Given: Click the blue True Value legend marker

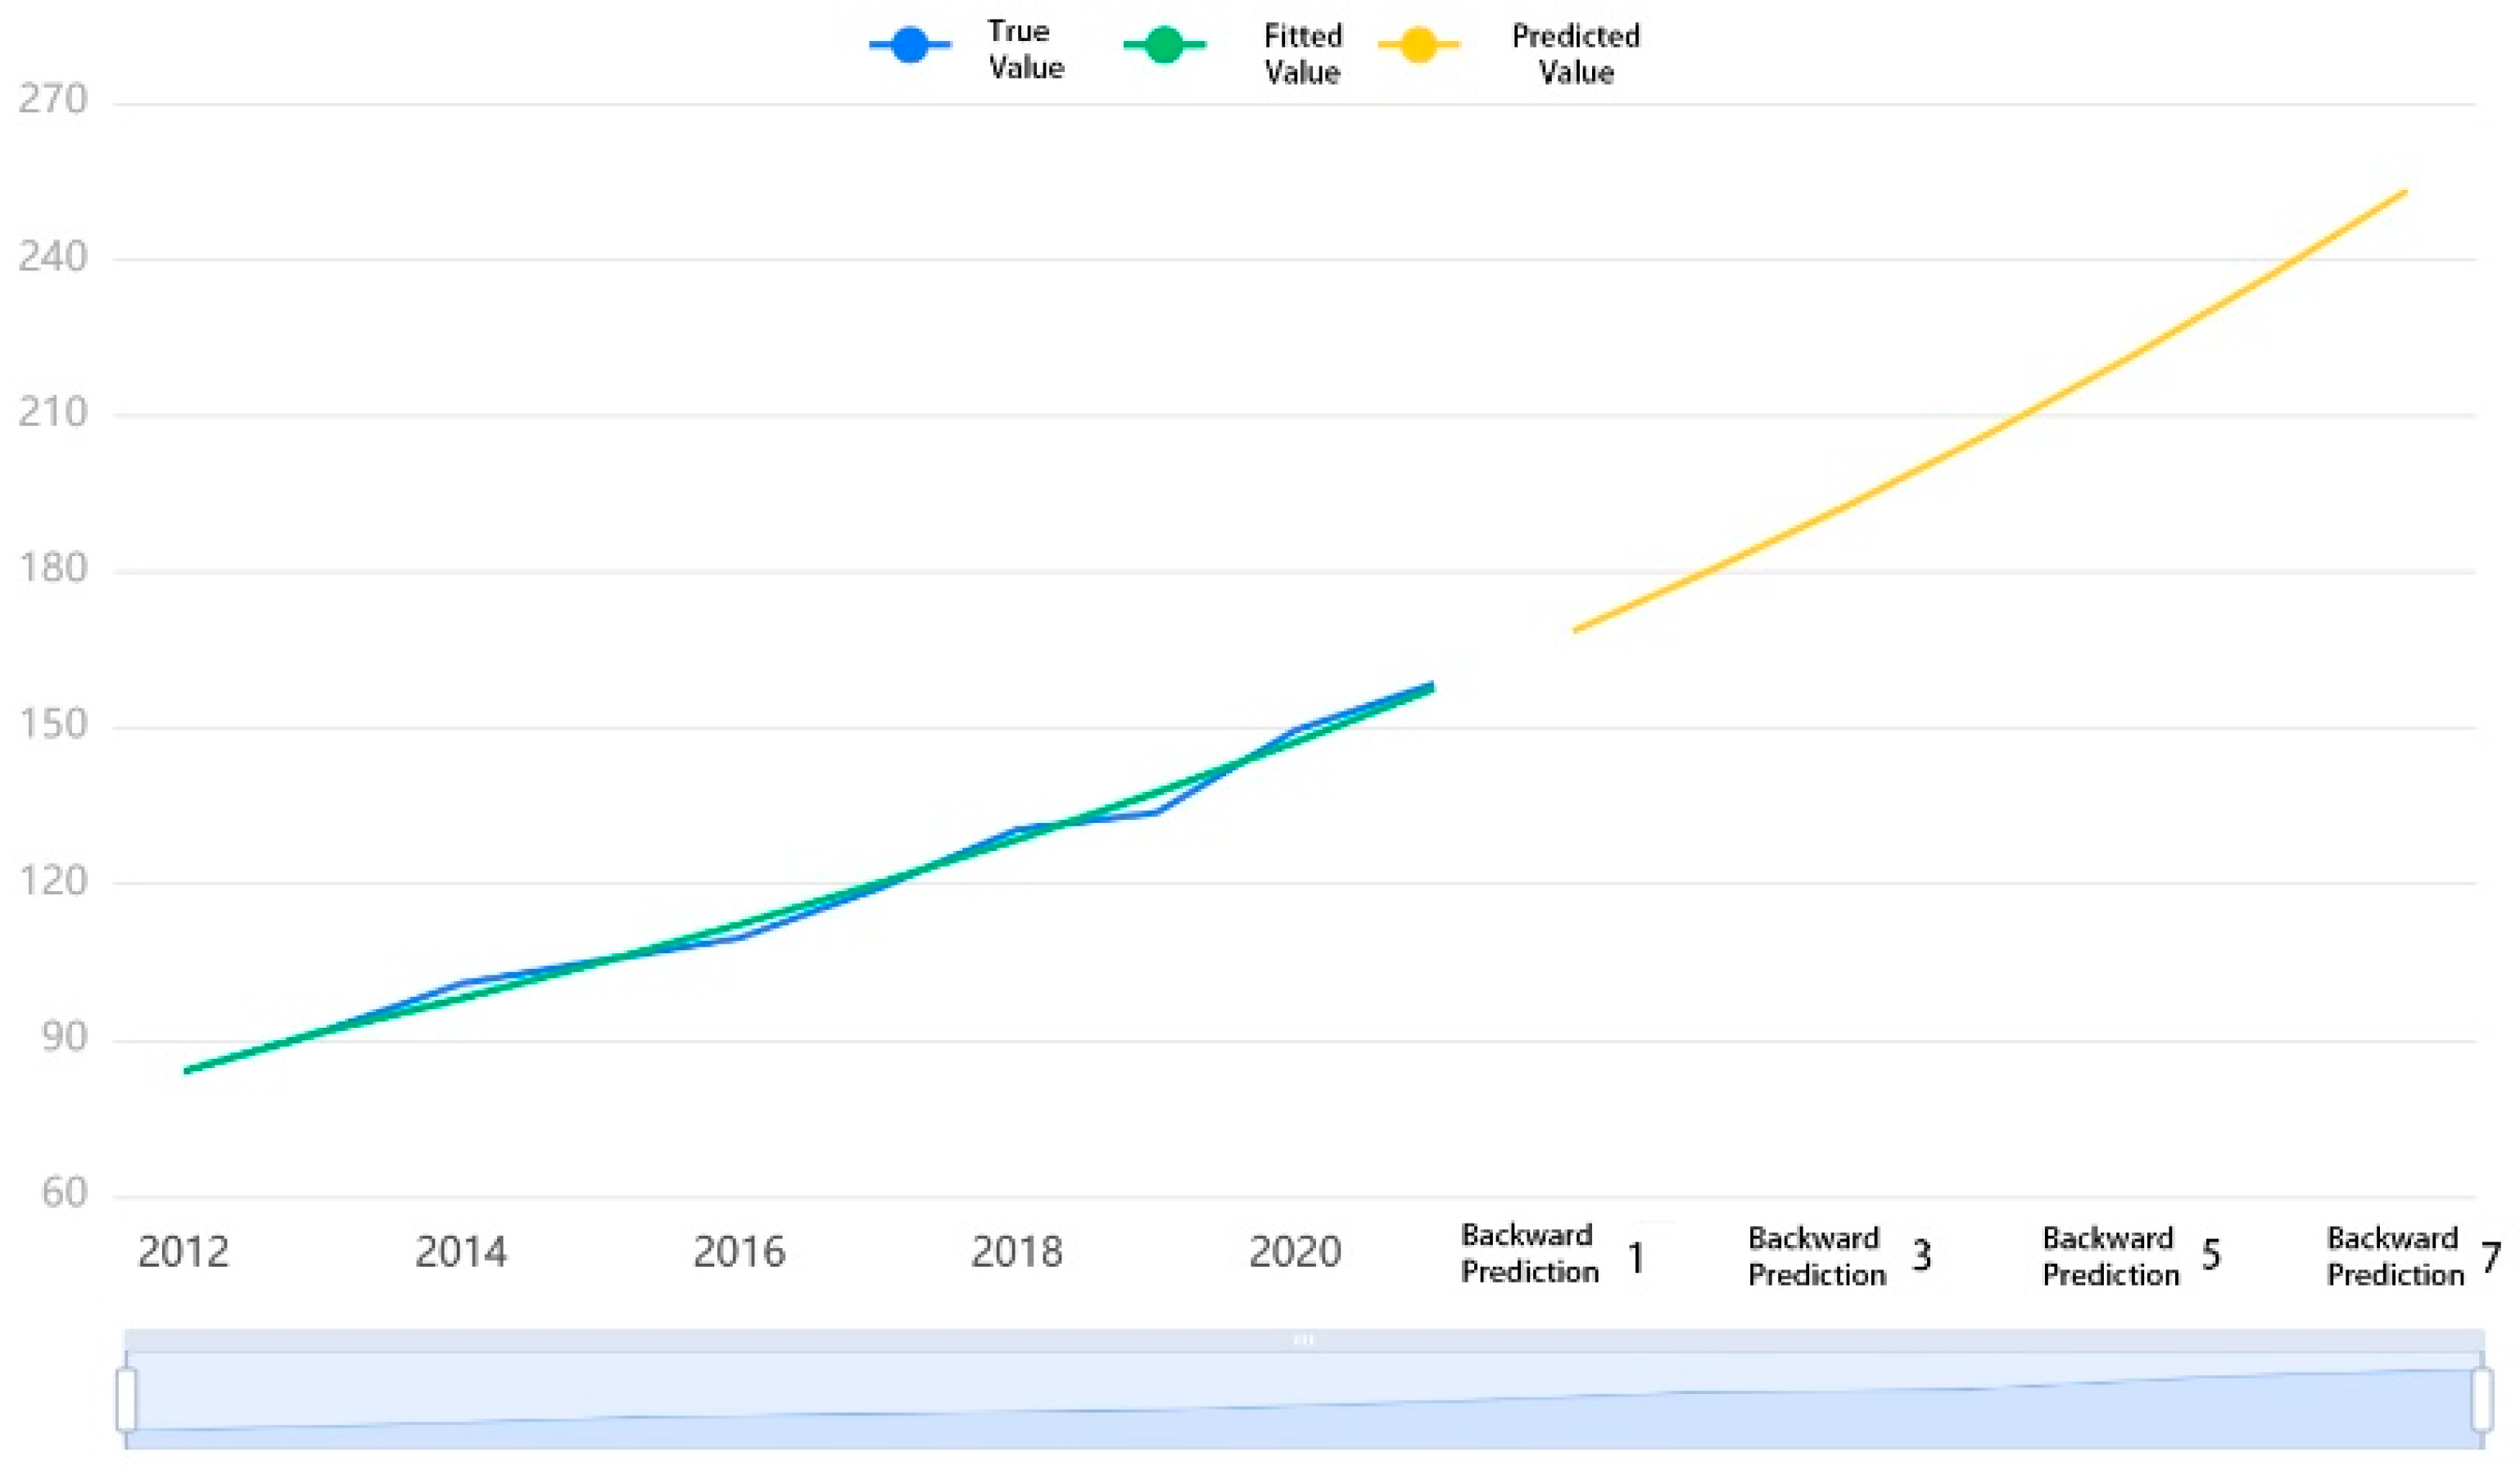Looking at the screenshot, I should (x=909, y=45).
